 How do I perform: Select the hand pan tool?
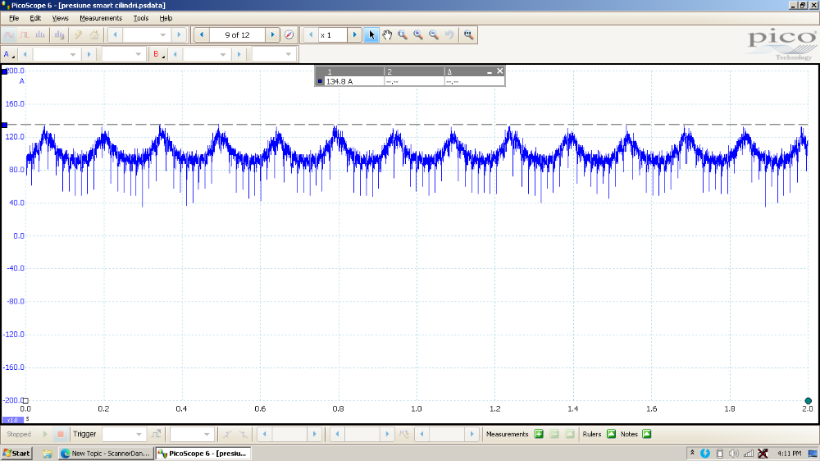(x=387, y=35)
